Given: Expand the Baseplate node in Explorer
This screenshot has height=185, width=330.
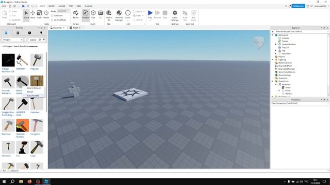Looking at the screenshot, I should click(276, 53).
